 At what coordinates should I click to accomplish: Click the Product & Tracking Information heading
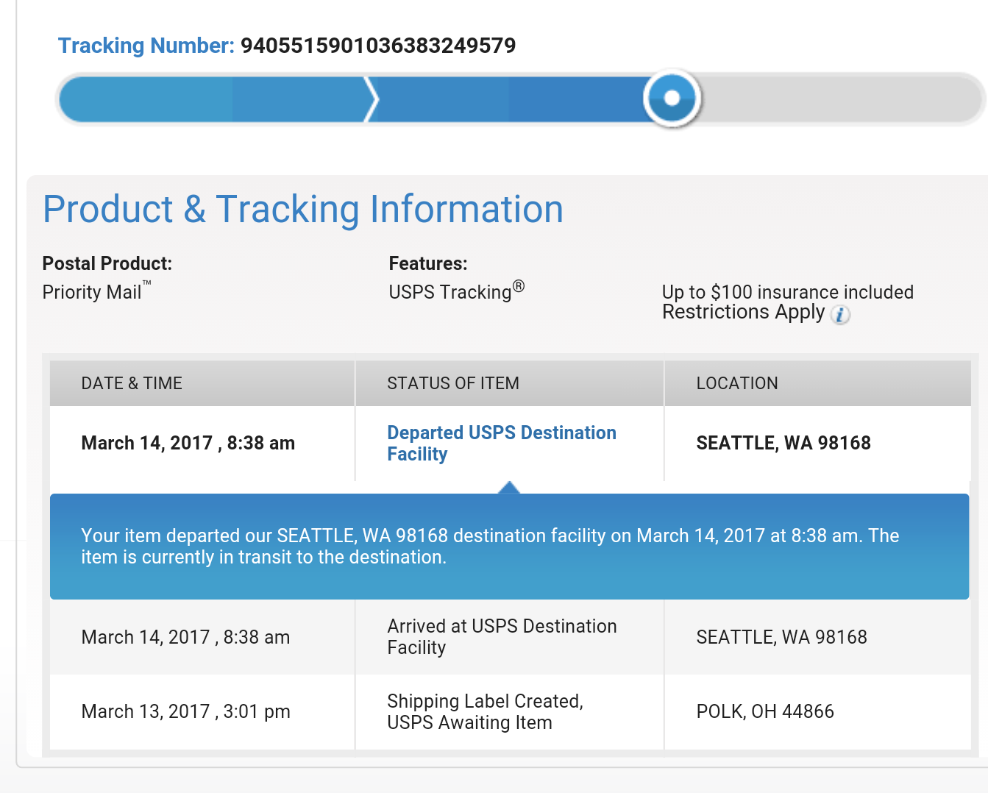[303, 210]
